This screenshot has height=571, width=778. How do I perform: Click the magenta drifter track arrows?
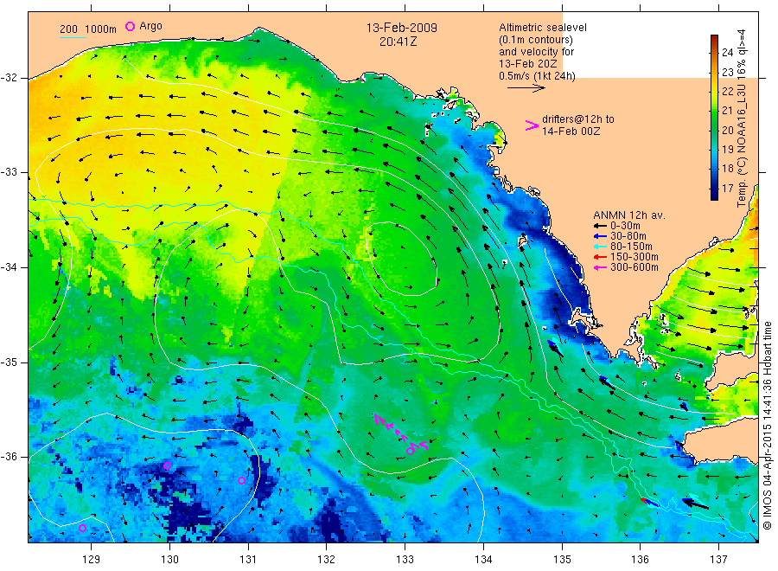(x=400, y=432)
